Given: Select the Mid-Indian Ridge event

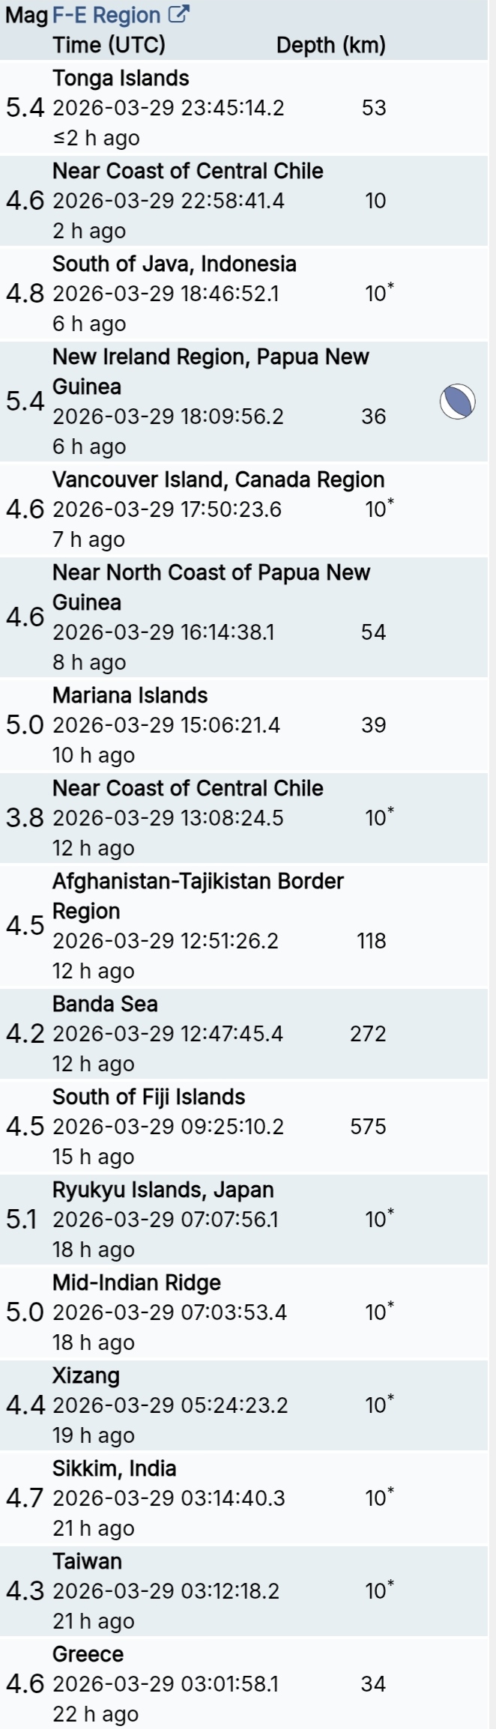Looking at the screenshot, I should 136,1283.
